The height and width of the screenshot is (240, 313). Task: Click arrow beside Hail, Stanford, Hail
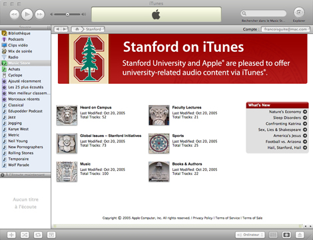pyautogui.click(x=305, y=148)
